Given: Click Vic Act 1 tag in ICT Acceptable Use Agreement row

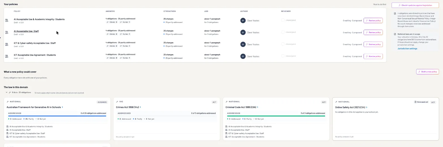Looking at the screenshot, I should pos(125,58).
